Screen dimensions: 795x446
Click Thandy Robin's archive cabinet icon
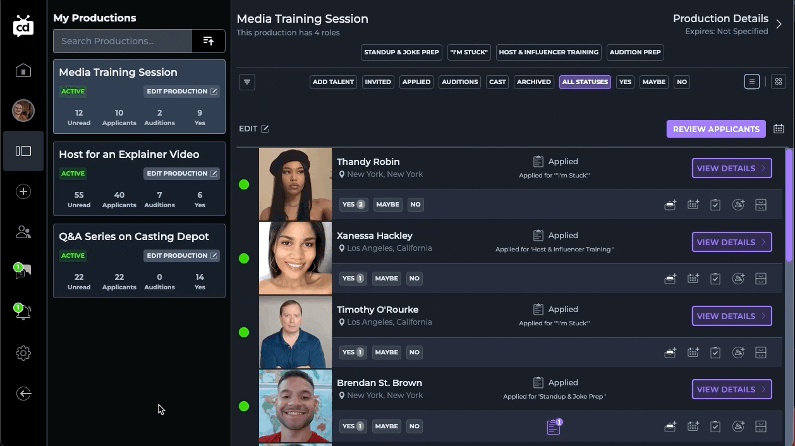(761, 205)
